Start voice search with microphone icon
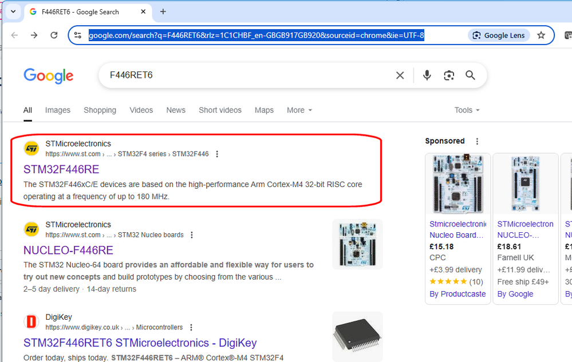Viewport: 572px width, 362px height. pyautogui.click(x=427, y=75)
